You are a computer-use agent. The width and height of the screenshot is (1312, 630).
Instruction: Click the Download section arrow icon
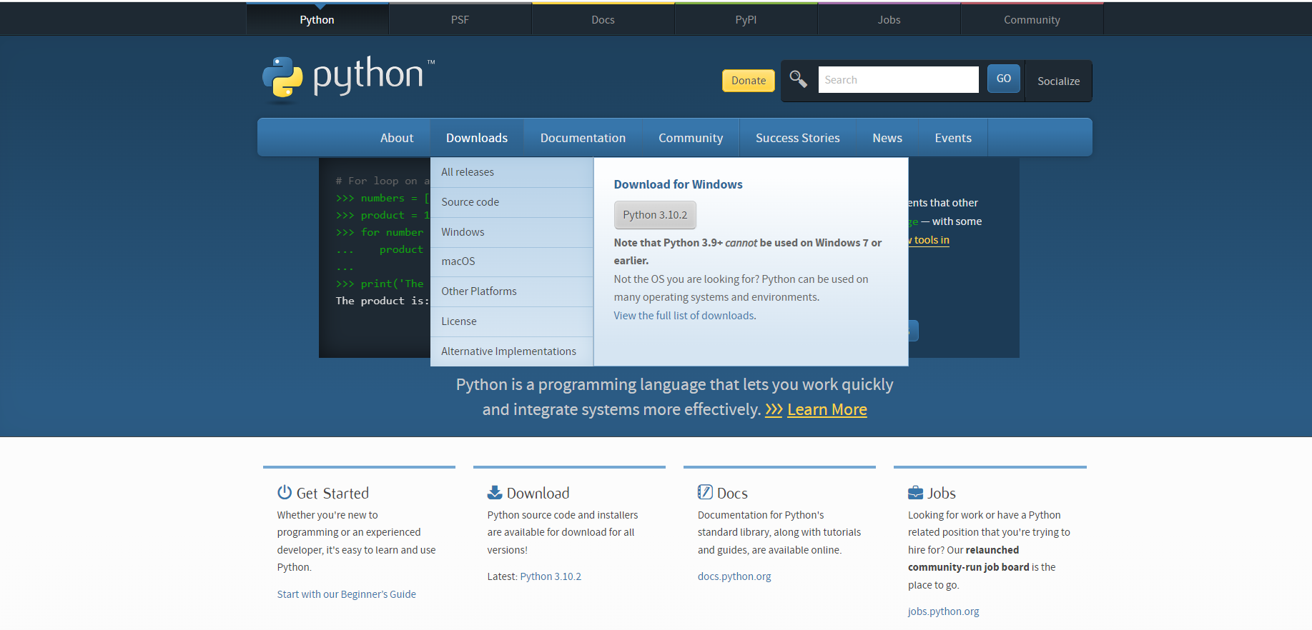[495, 492]
